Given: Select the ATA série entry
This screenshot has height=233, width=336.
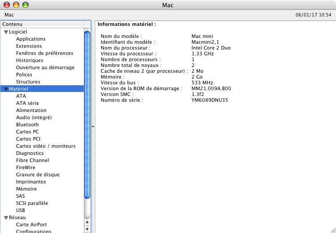Looking at the screenshot, I should pos(27,103).
